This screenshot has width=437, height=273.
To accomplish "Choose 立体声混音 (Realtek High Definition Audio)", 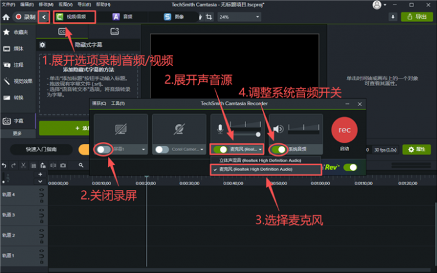I will tap(265, 161).
